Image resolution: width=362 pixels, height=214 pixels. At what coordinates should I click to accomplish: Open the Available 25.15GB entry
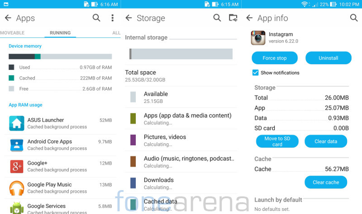181,97
